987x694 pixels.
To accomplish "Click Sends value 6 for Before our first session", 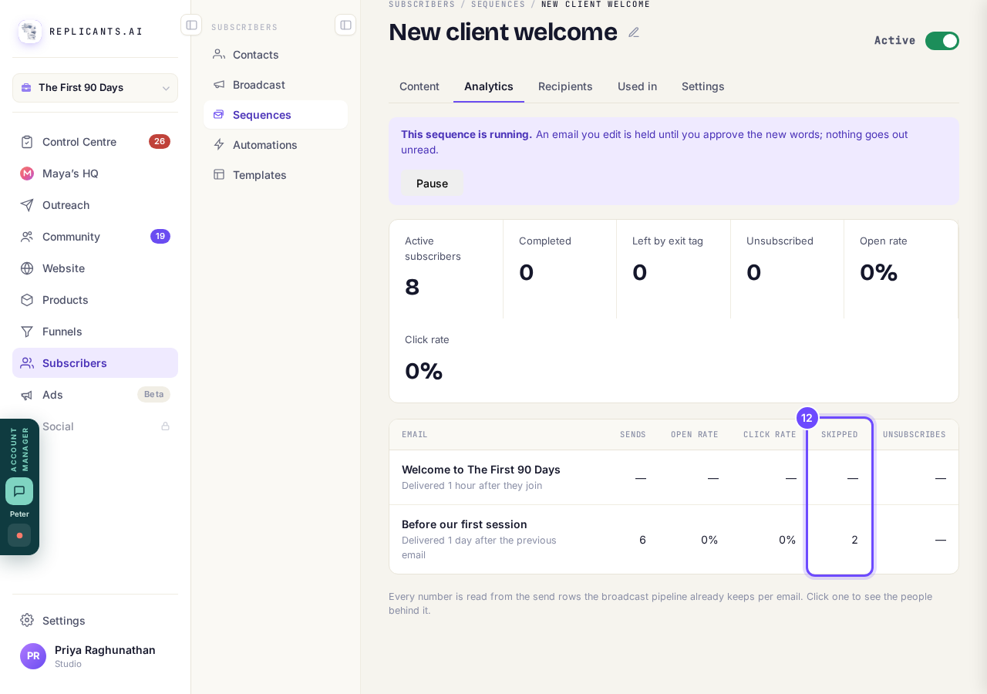I will [x=642, y=540].
